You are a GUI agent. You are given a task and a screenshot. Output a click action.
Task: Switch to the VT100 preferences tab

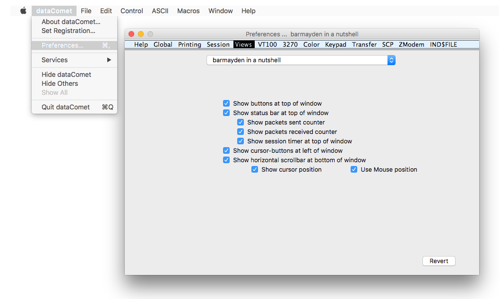tap(267, 44)
